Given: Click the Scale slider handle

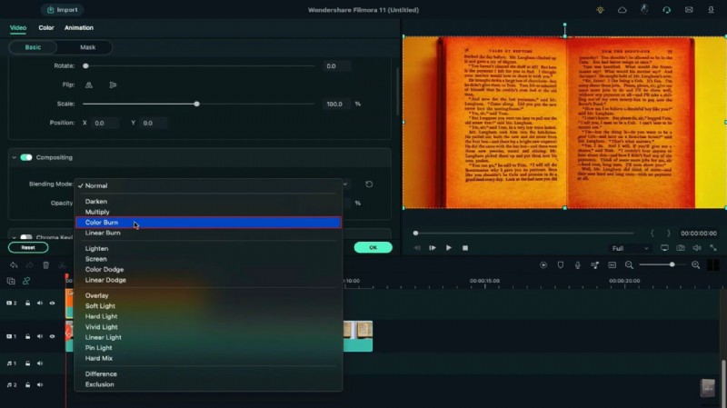Looking at the screenshot, I should click(x=197, y=104).
